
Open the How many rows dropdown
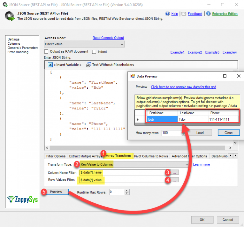click(183, 133)
